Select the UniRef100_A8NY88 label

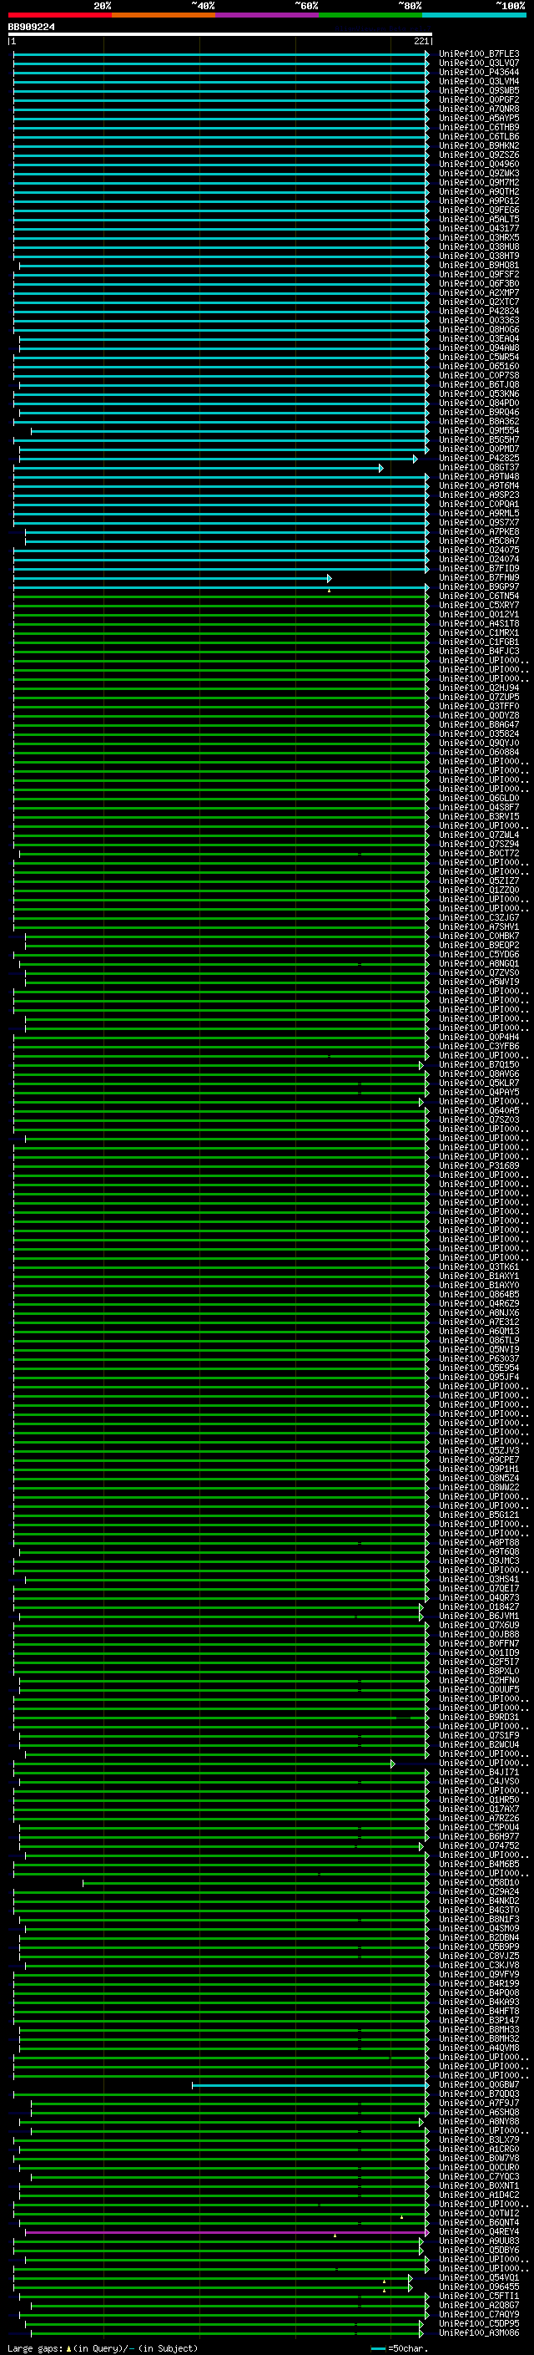479,2121
